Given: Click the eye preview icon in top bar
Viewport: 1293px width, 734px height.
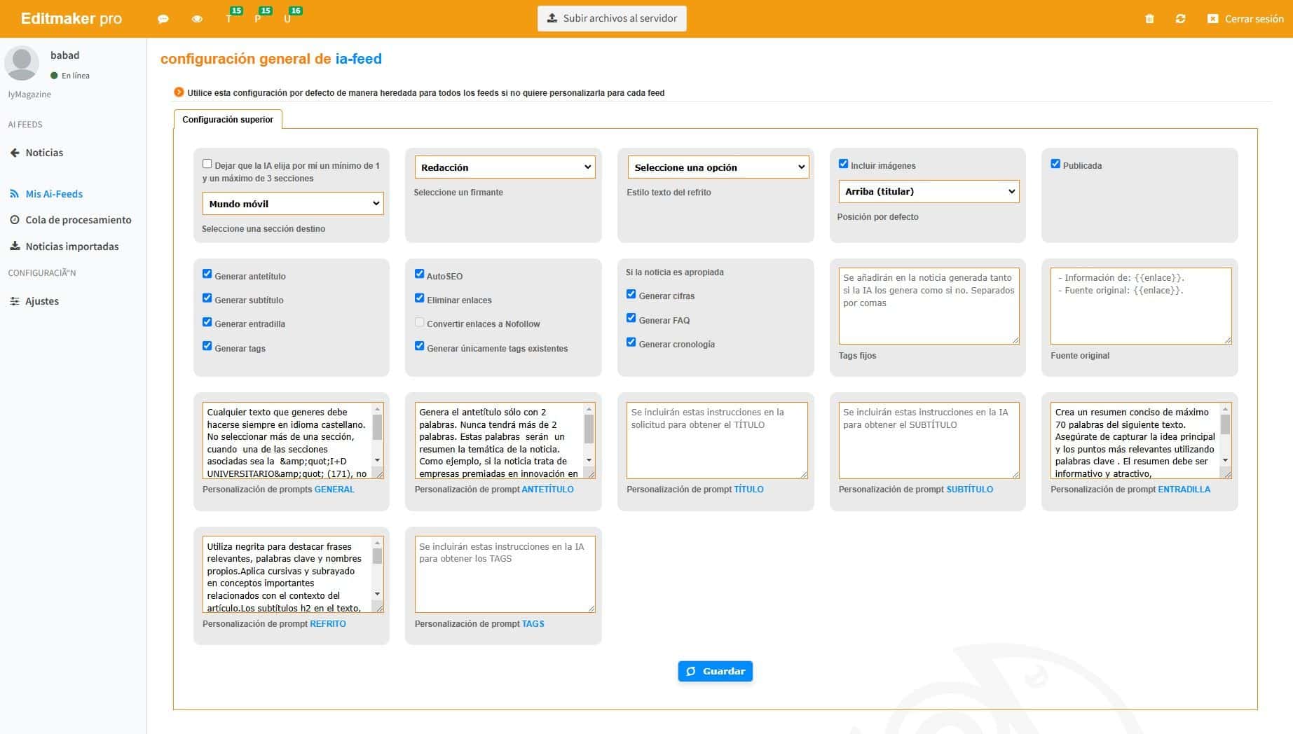Looking at the screenshot, I should click(197, 19).
